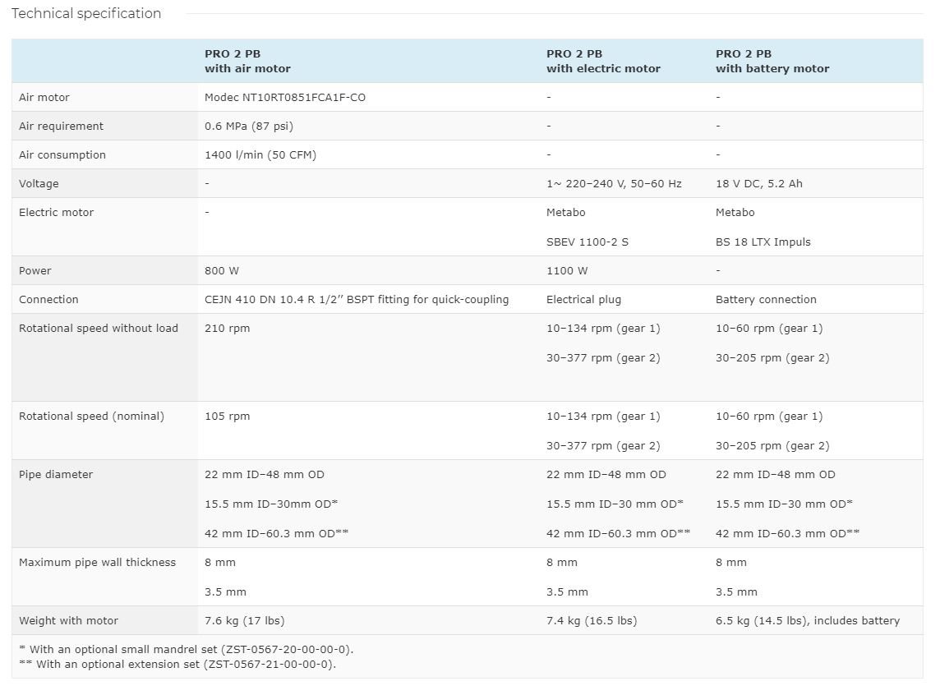Click the Technical specification heading

point(86,13)
